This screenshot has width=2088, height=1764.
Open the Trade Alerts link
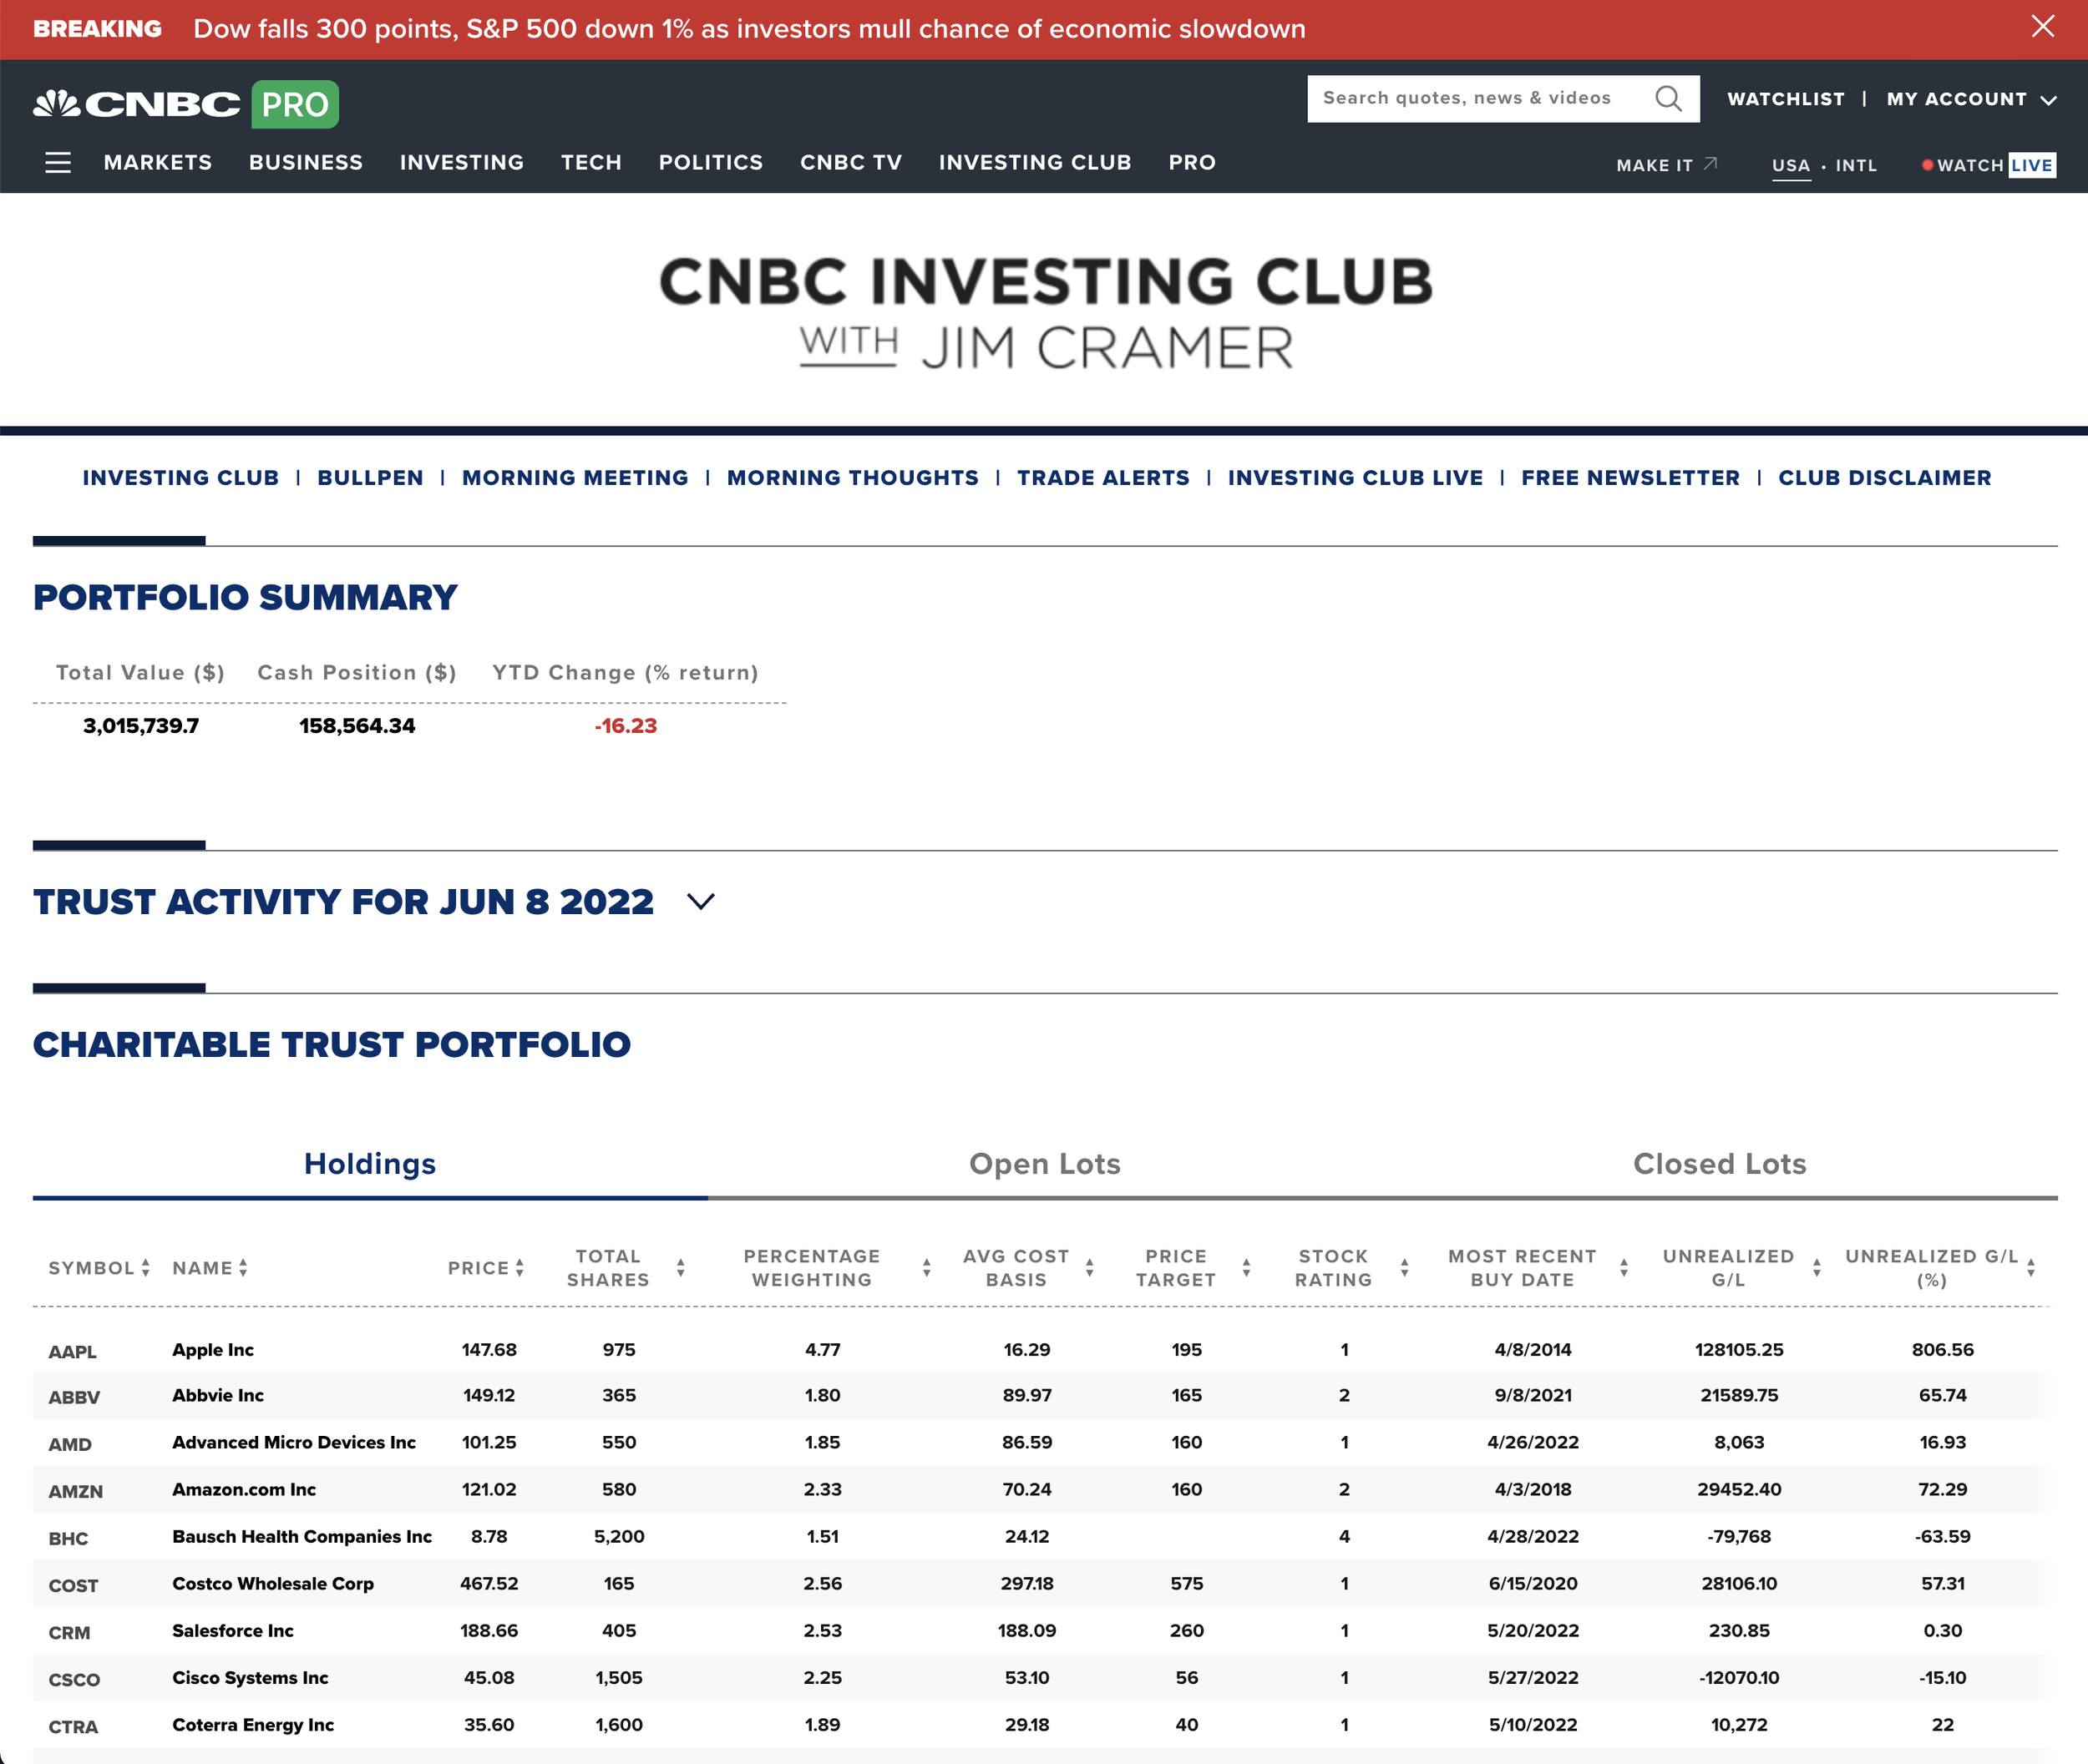point(1102,478)
